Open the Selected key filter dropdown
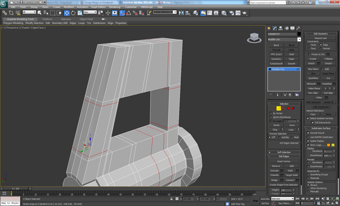 (x=283, y=199)
